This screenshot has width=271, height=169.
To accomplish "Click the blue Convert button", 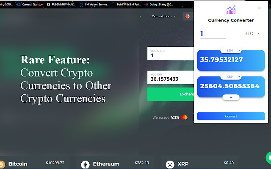I will pyautogui.click(x=231, y=116).
